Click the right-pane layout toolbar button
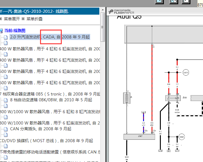203x162 pixels. (186, 2)
